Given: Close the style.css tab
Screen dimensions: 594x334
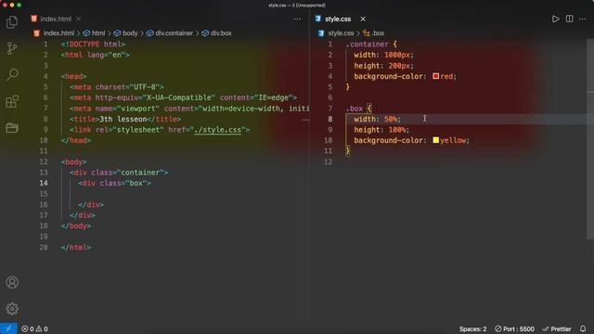Looking at the screenshot, I should (x=363, y=19).
